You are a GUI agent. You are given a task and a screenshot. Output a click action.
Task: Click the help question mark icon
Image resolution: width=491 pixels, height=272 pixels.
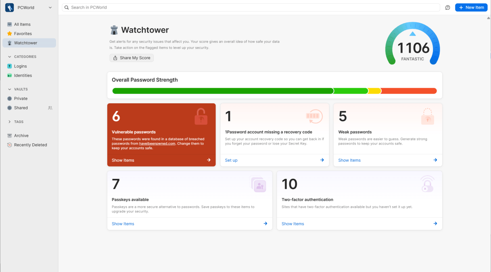[447, 7]
